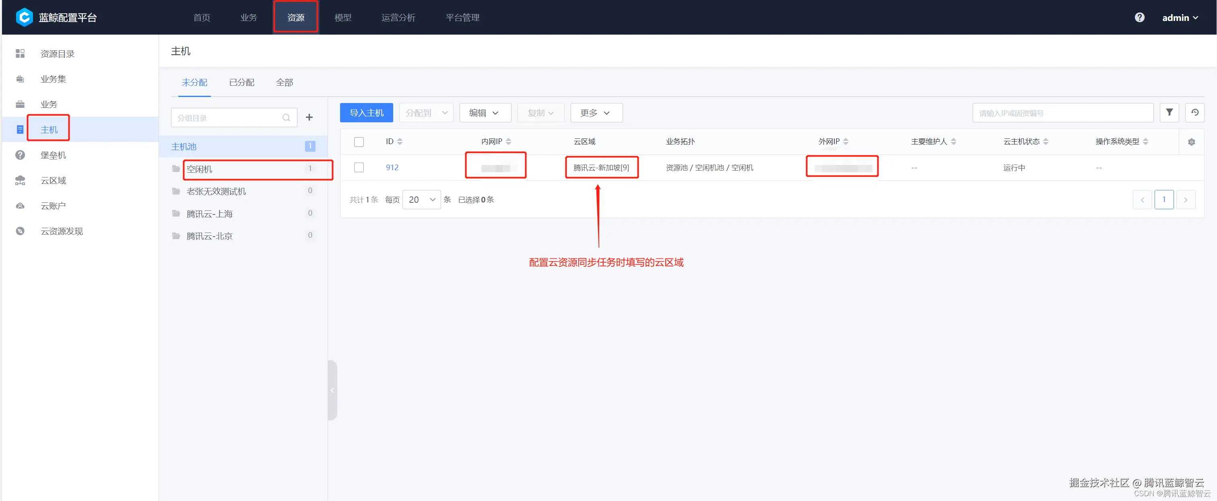Open 资源目录 grid icon in sidebar
Viewport: 1217px width, 501px height.
pyautogui.click(x=20, y=54)
